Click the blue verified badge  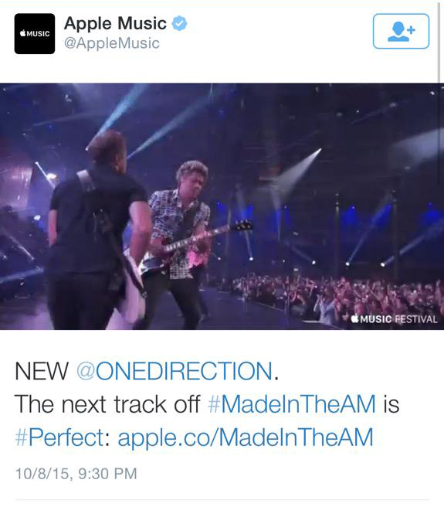(179, 24)
